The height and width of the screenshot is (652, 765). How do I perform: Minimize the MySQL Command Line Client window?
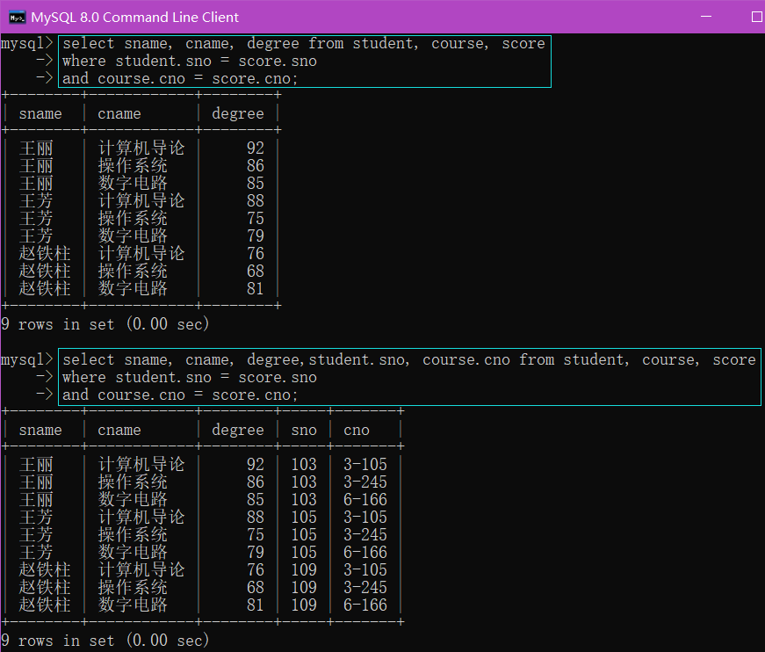[x=705, y=17]
